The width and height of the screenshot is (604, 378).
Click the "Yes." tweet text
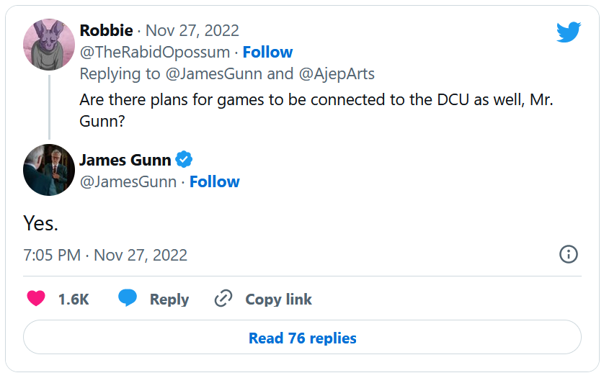click(x=40, y=223)
